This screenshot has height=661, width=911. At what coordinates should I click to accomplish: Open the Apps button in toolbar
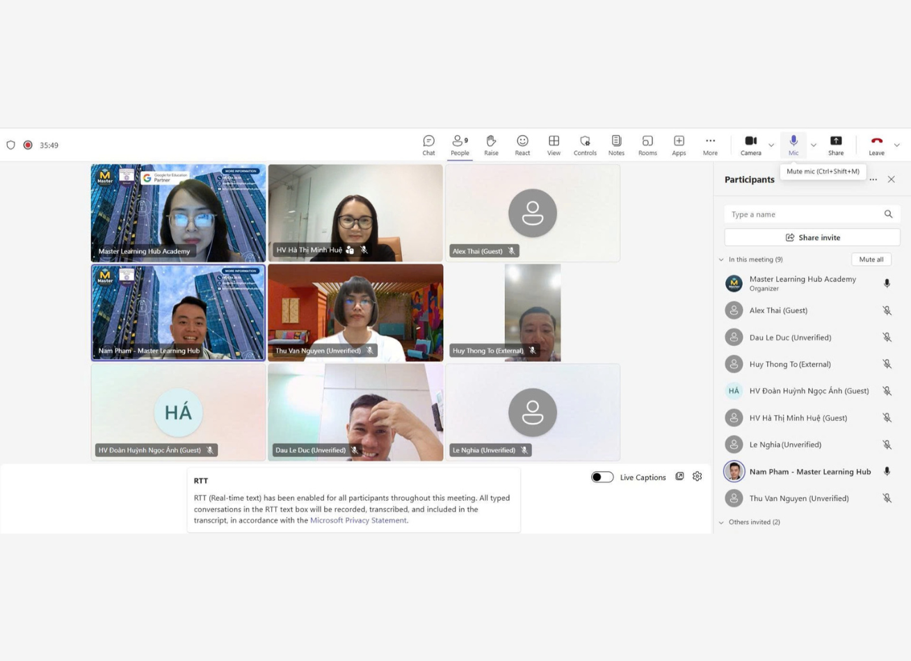pos(679,145)
